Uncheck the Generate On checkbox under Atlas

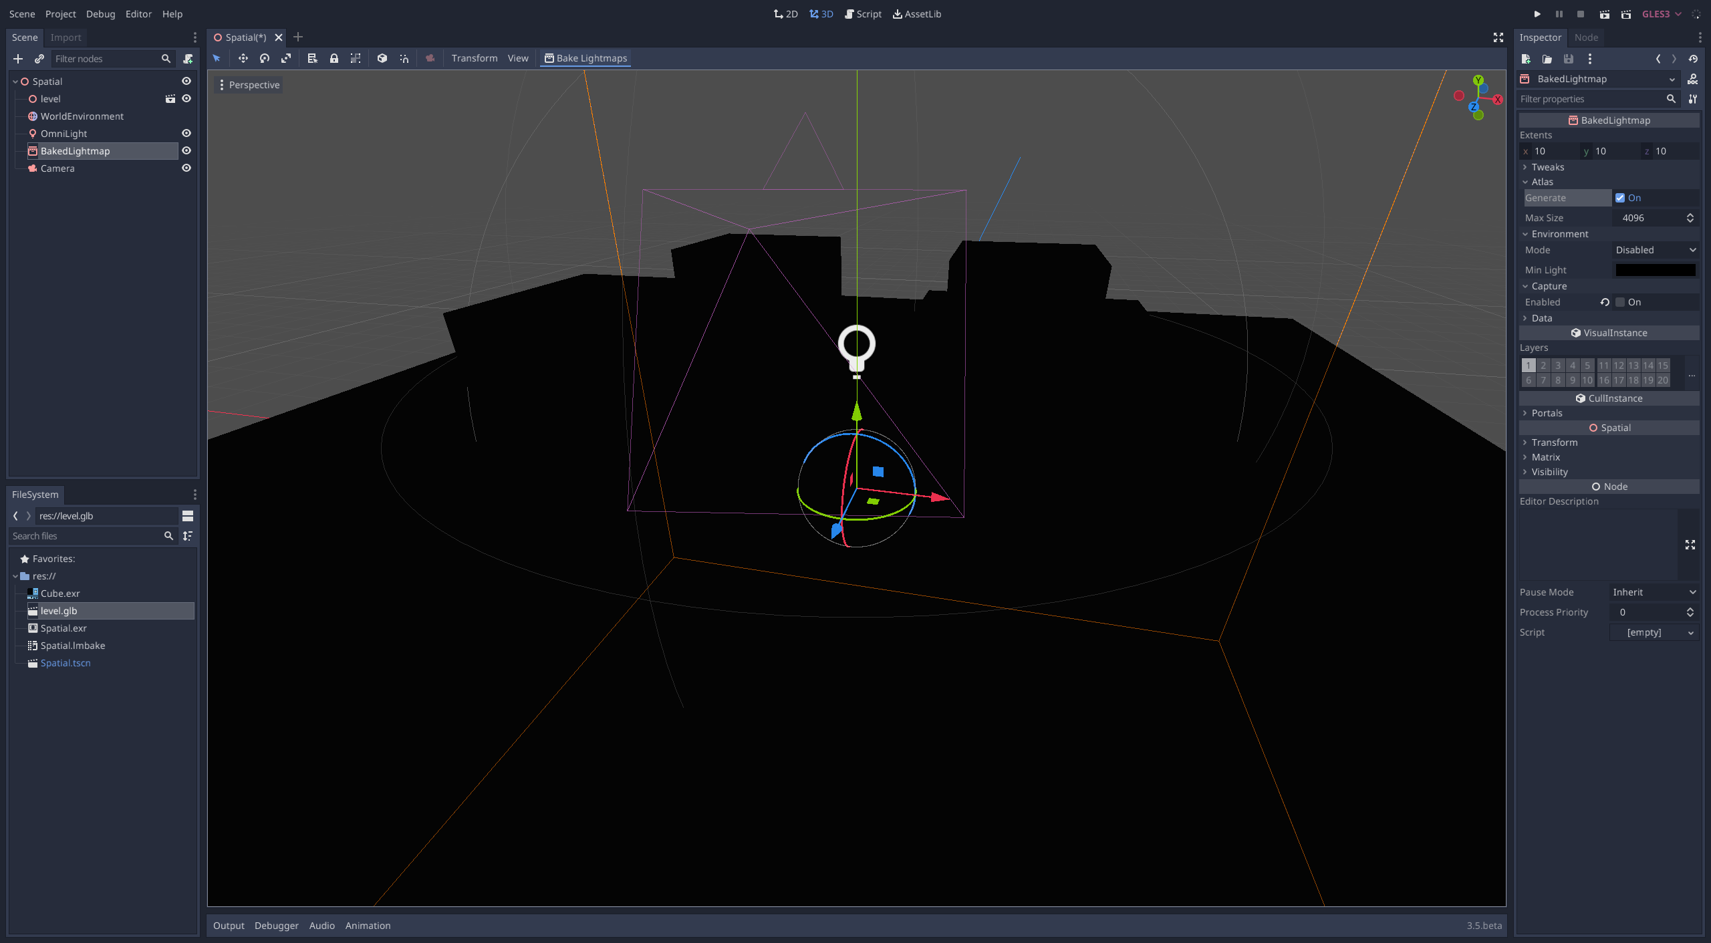point(1621,197)
